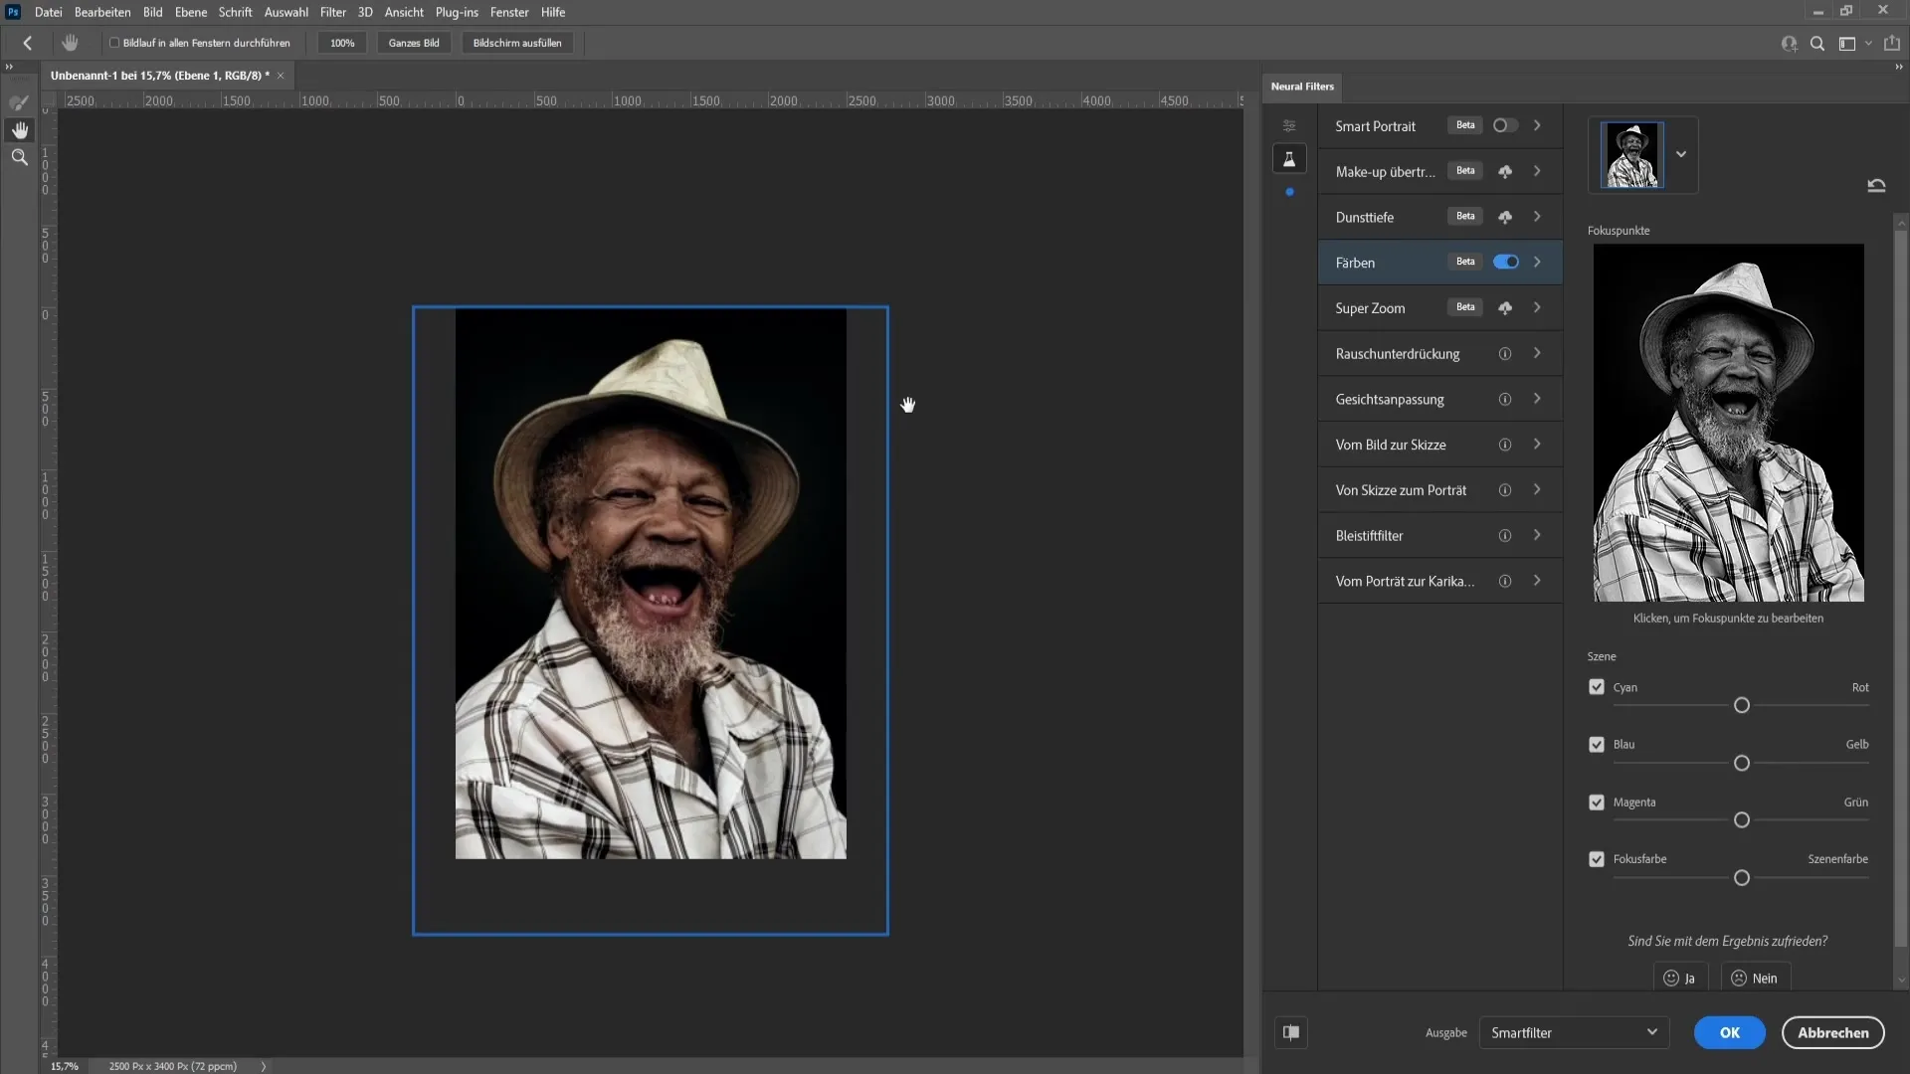Image resolution: width=1910 pixels, height=1074 pixels.
Task: Click the OK button
Action: point(1730,1032)
